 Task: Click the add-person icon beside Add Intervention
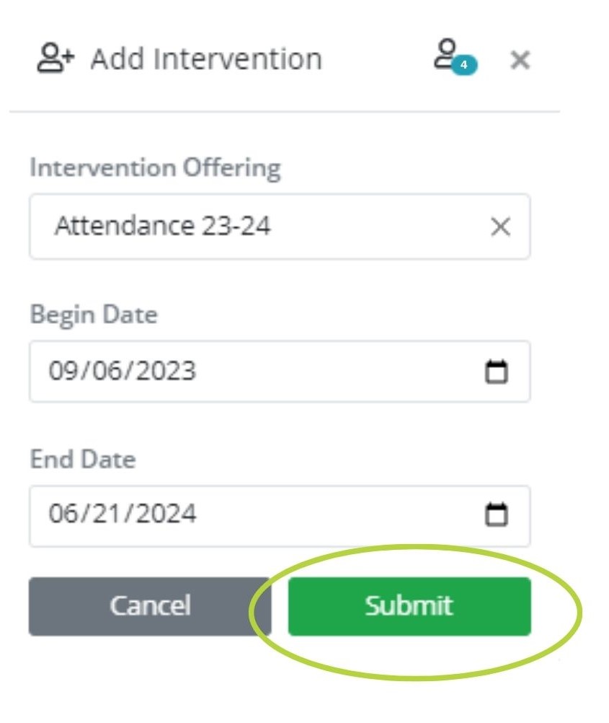55,59
